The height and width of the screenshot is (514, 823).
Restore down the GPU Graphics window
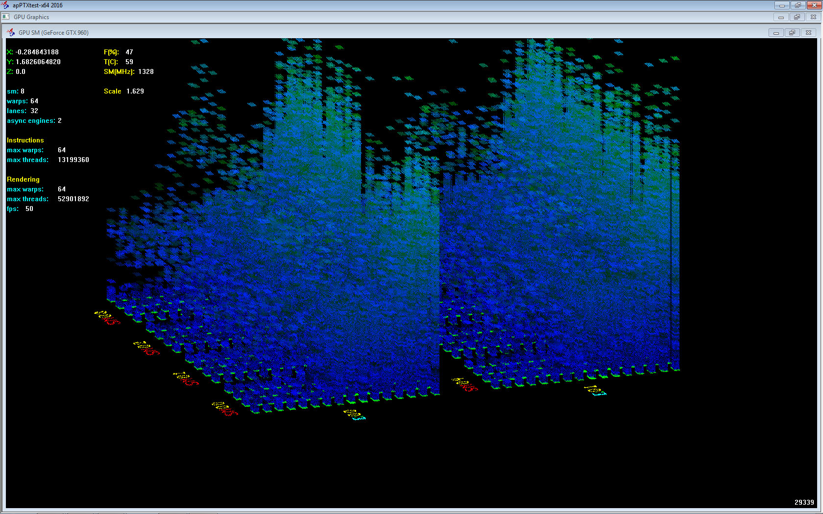click(797, 17)
